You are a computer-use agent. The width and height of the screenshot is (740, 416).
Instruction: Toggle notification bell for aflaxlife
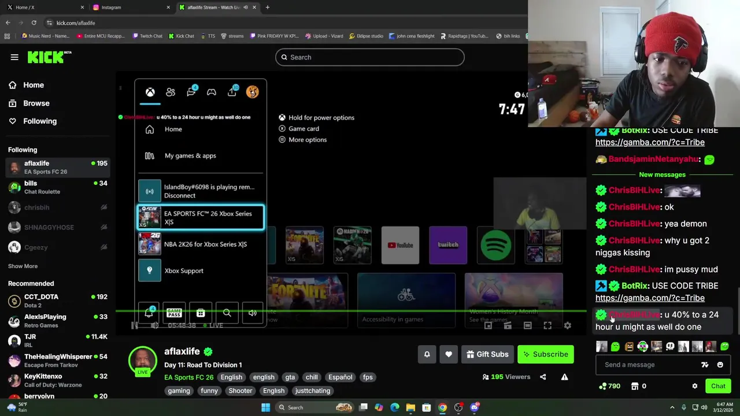[427, 354]
